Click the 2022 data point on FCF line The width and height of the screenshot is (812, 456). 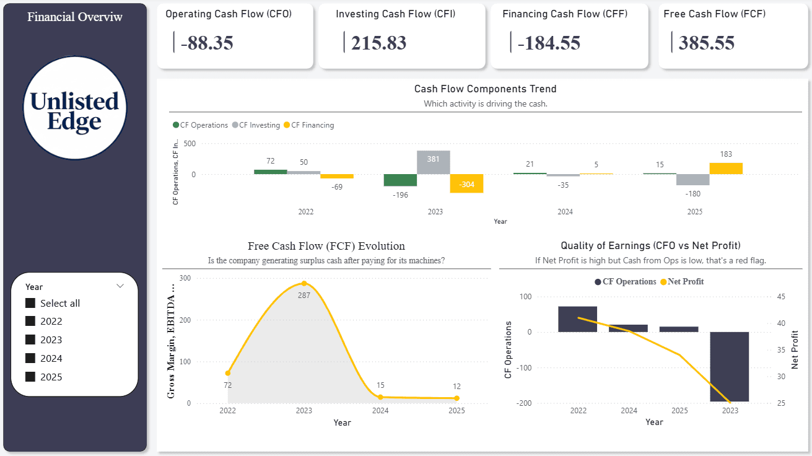(228, 373)
